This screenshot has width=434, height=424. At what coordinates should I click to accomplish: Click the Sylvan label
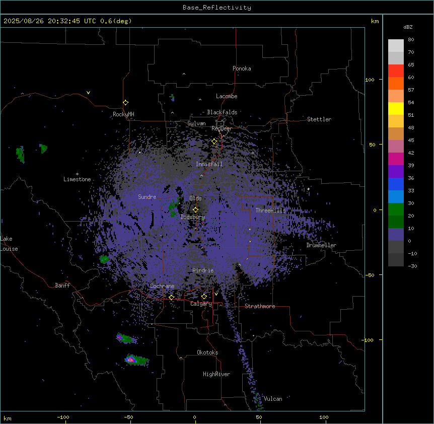[x=196, y=123]
